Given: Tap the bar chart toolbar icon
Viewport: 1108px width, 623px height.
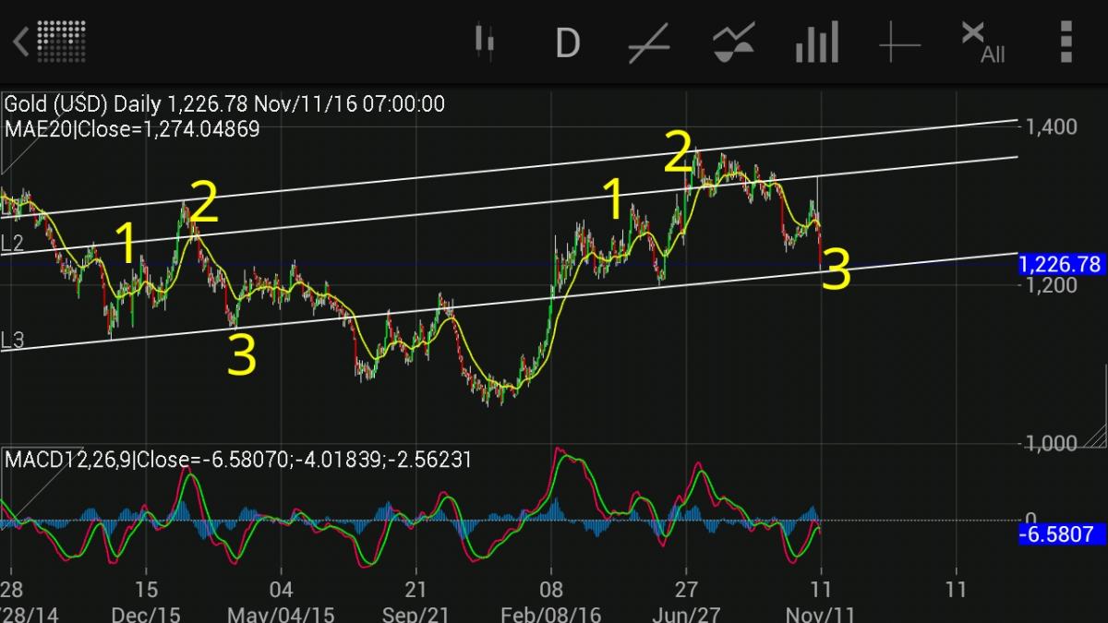Looking at the screenshot, I should click(816, 42).
